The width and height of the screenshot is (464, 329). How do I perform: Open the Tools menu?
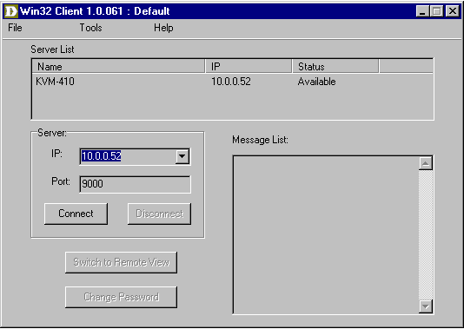tap(90, 28)
